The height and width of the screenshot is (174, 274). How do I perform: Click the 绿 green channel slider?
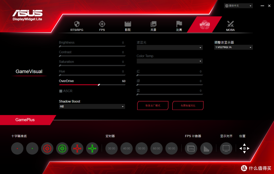(x=170, y=85)
